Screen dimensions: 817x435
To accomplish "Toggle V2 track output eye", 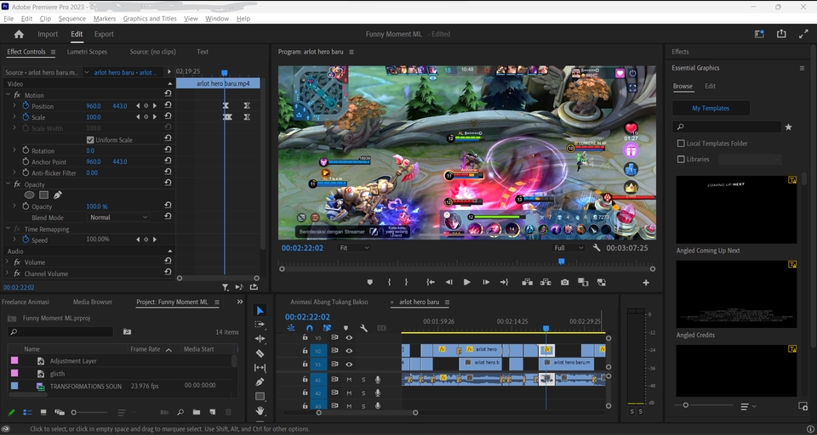I will pyautogui.click(x=349, y=351).
